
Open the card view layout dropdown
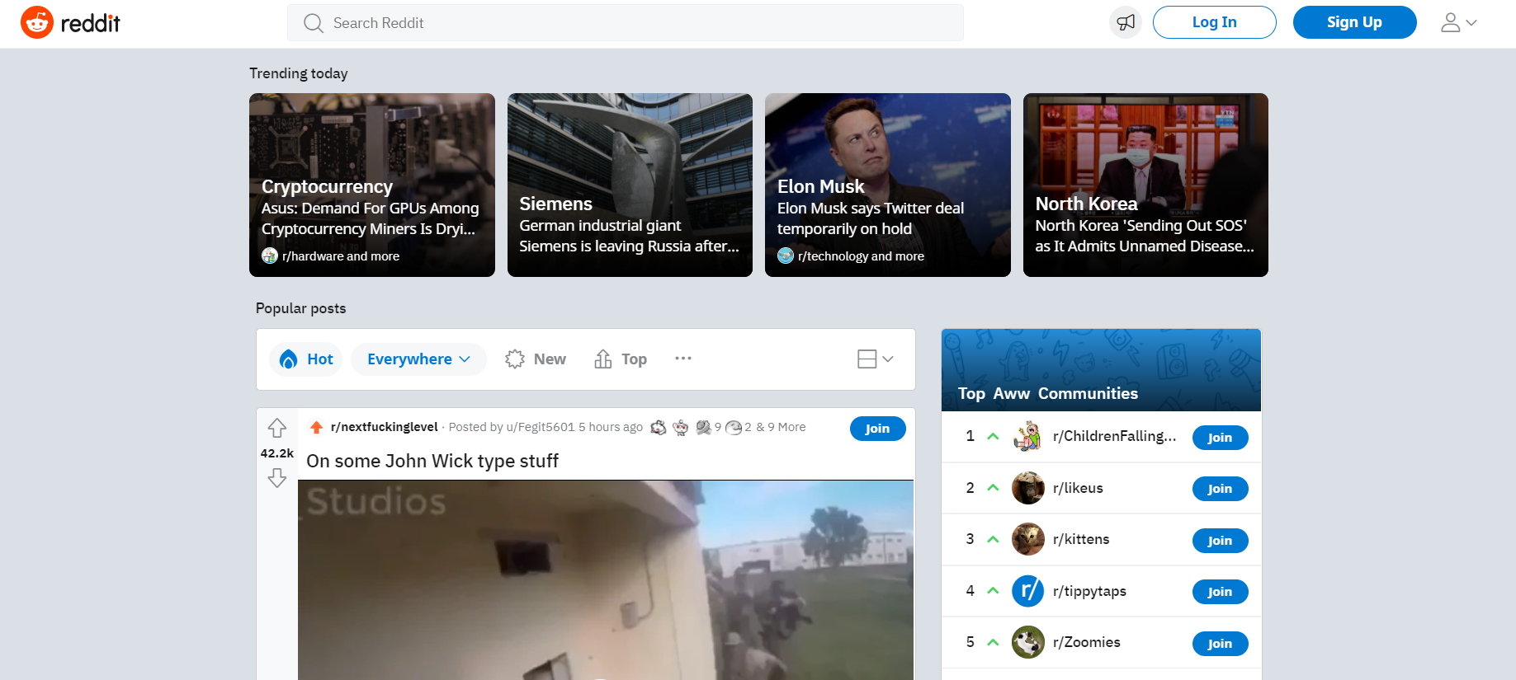[876, 359]
